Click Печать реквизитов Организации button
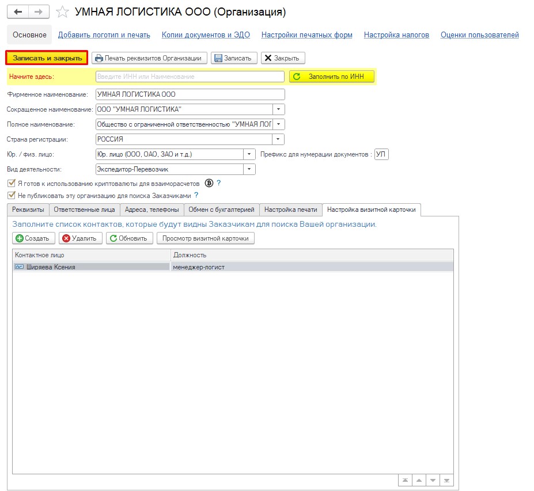The height and width of the screenshot is (491, 534). (149, 58)
